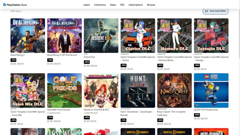Open the Tatsujin DLC cover art

pos(211,36)
